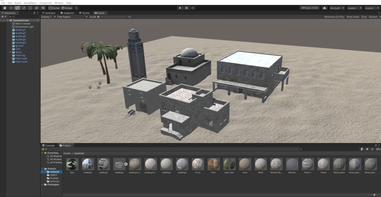The height and width of the screenshot is (197, 381).
Task: Lock the Project panel
Action: tap(376, 145)
